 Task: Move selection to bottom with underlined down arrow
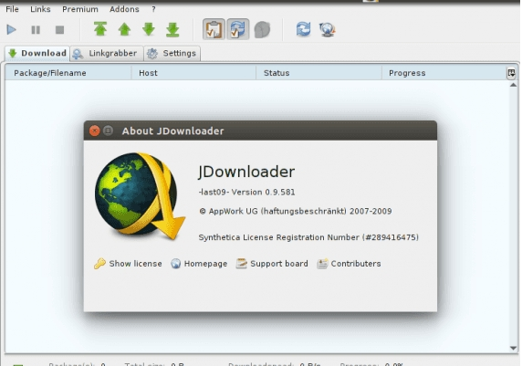172,29
